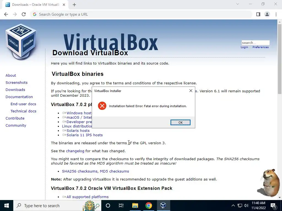The width and height of the screenshot is (282, 211).
Task: Click the VirtualBox cube logo
Action: 21,41
